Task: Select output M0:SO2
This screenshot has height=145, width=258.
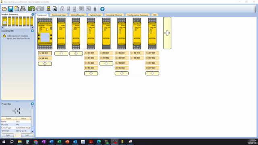Action: [45, 58]
